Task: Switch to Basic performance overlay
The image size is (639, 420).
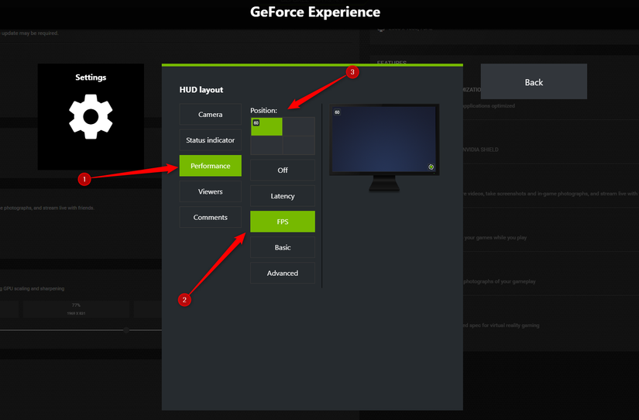Action: [283, 247]
